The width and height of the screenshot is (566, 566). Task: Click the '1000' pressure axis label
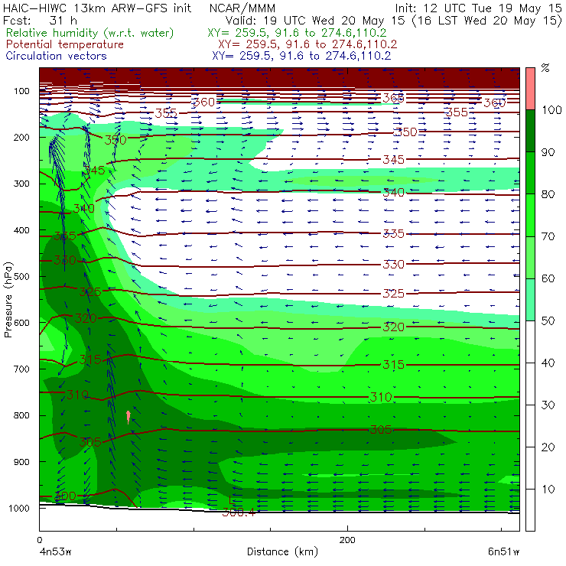click(x=19, y=508)
